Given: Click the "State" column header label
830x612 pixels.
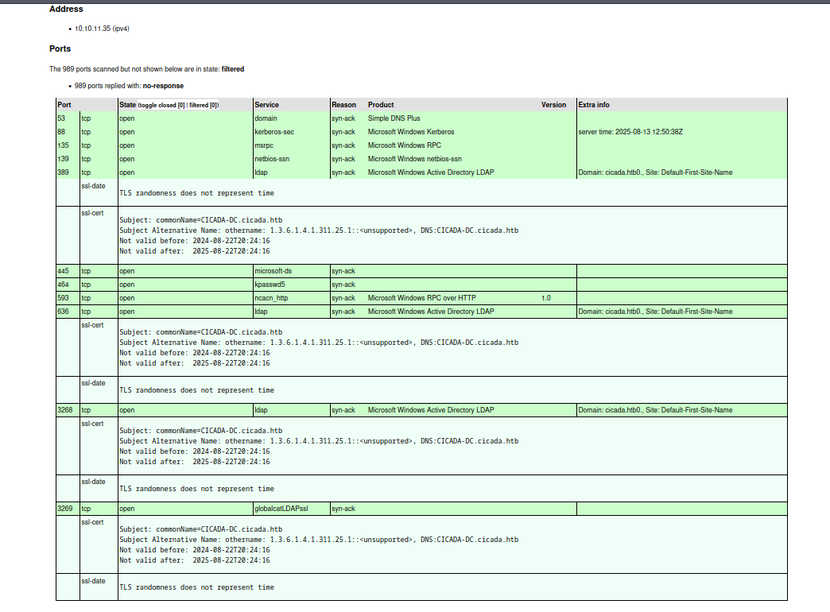Looking at the screenshot, I should pos(127,105).
